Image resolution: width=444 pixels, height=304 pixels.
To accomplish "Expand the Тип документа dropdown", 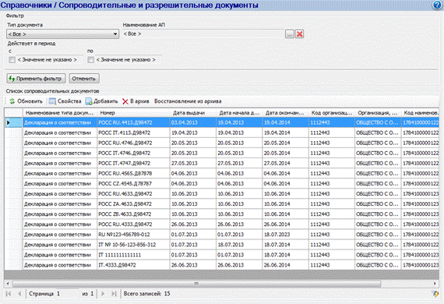I will click(x=62, y=34).
